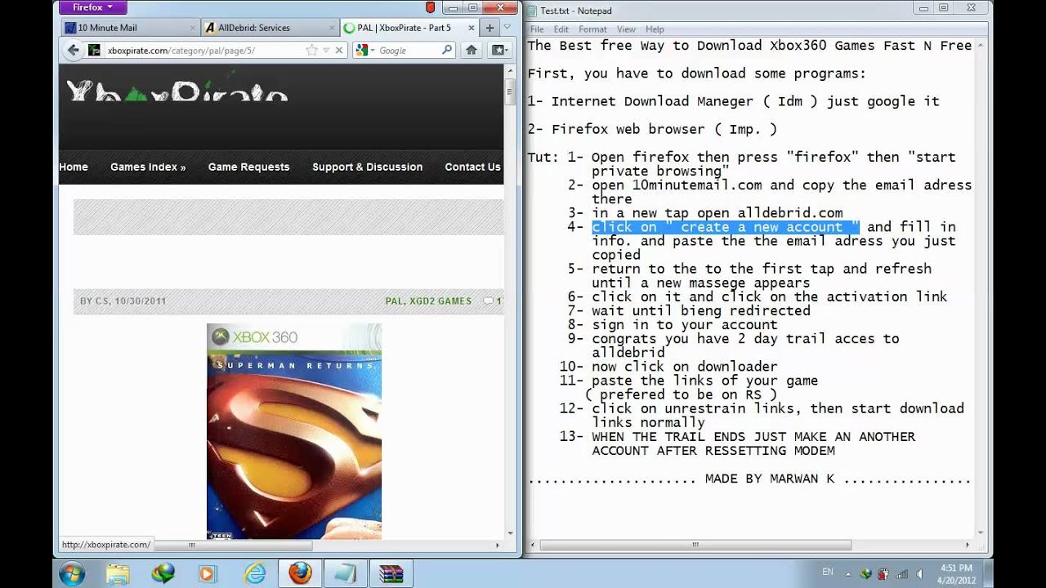Select the PAL | XboxPirate tab
1046x588 pixels.
pos(410,28)
